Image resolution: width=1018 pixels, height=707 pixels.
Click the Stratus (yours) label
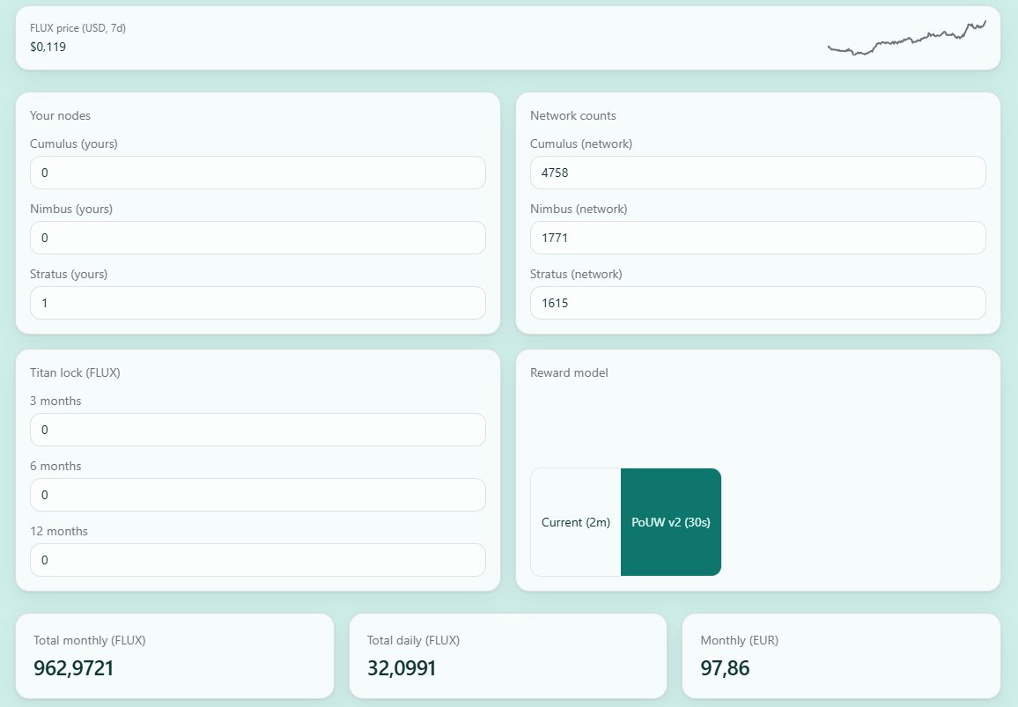pyautogui.click(x=69, y=274)
